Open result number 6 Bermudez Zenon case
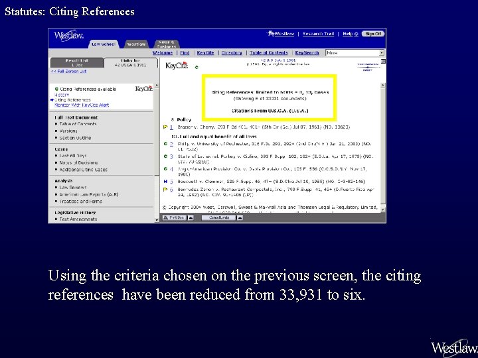 click(x=171, y=190)
